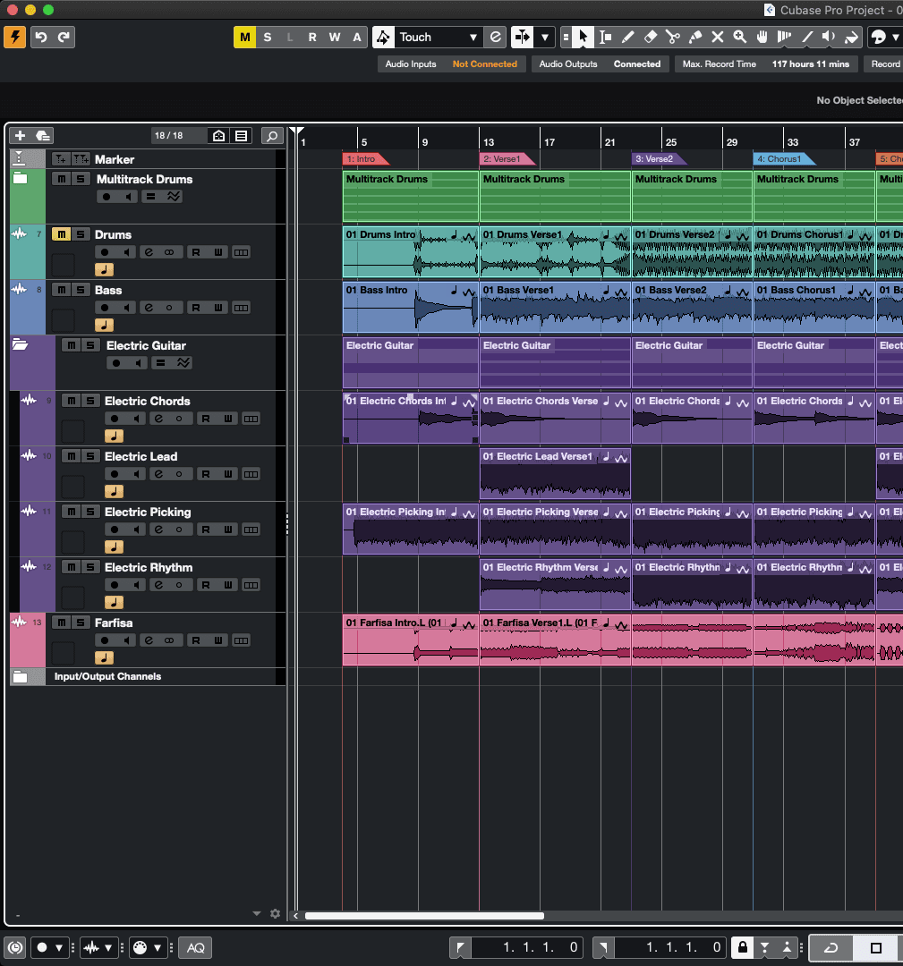Collapse the Electric Guitar folder track
The height and width of the screenshot is (966, 903).
pyautogui.click(x=20, y=344)
